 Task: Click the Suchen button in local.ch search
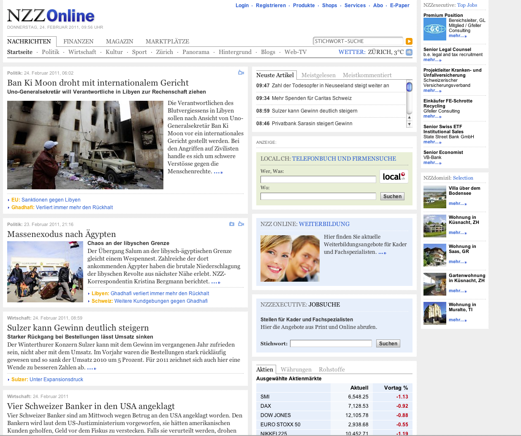point(392,196)
